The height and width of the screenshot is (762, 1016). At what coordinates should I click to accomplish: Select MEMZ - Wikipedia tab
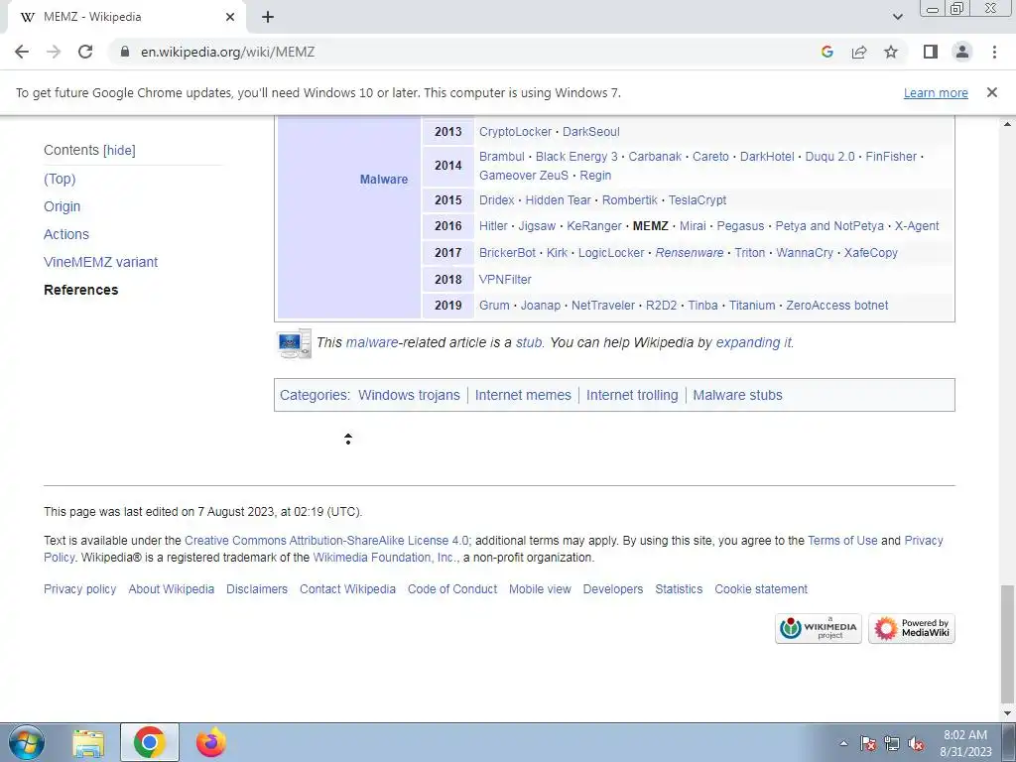click(126, 17)
